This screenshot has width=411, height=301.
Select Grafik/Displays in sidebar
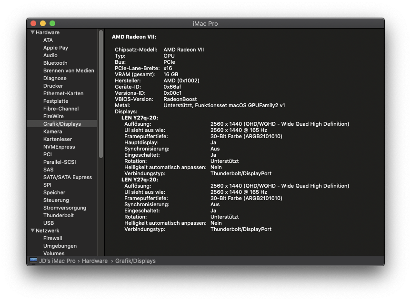pos(62,124)
